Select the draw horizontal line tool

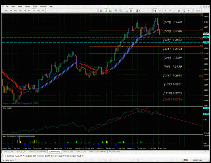click(170, 10)
